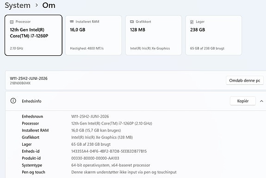Click the Processor chip icon in first card
The image size is (266, 178).
click(x=12, y=22)
